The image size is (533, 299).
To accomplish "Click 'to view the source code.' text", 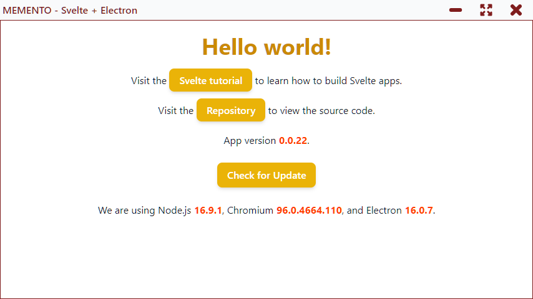I will tap(321, 111).
